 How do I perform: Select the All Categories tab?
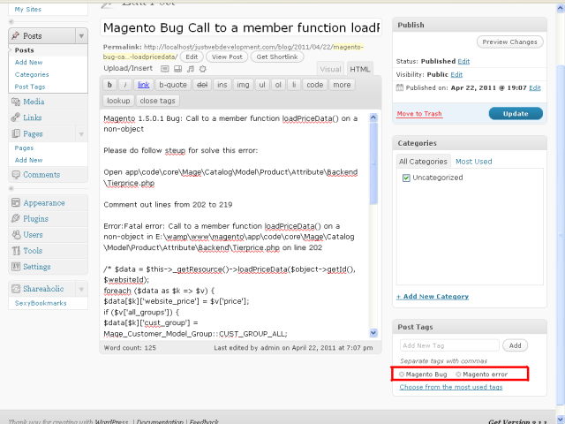coord(423,162)
